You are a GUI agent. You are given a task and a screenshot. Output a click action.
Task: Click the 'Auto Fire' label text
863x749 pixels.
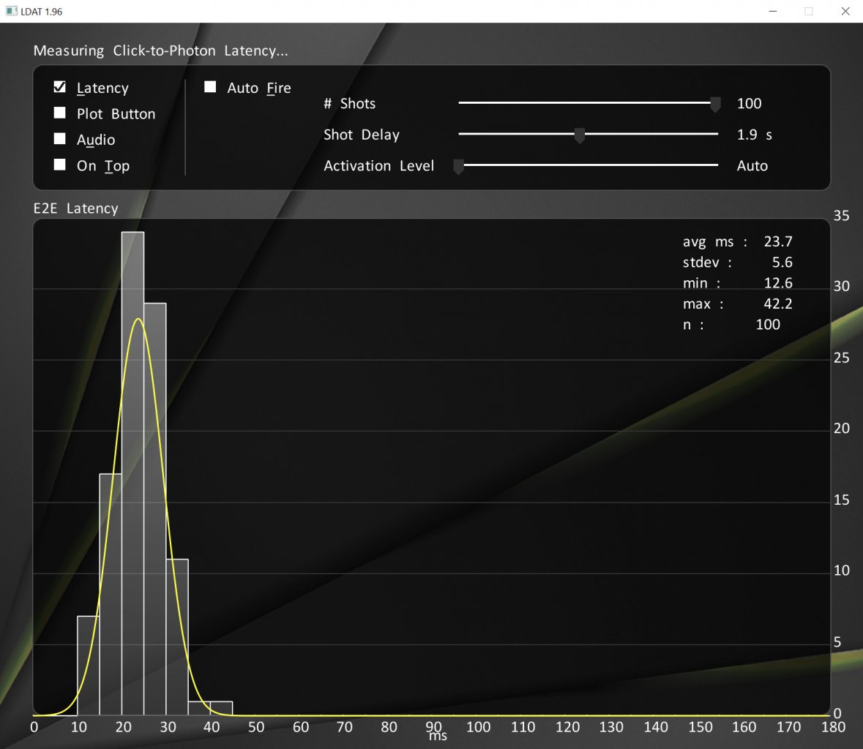[259, 88]
